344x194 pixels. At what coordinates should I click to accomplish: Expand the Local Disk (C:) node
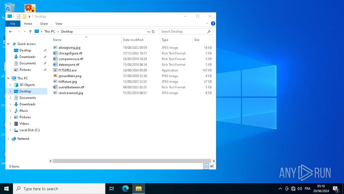click(x=10, y=130)
